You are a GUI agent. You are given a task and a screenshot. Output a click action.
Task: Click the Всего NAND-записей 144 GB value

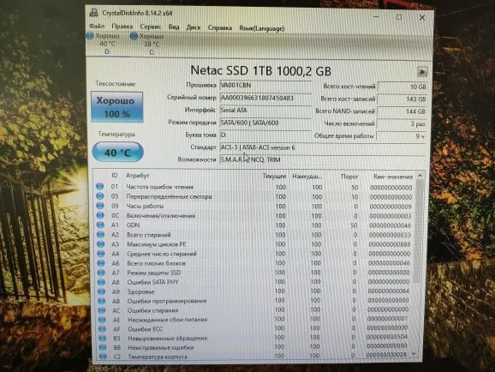point(402,111)
